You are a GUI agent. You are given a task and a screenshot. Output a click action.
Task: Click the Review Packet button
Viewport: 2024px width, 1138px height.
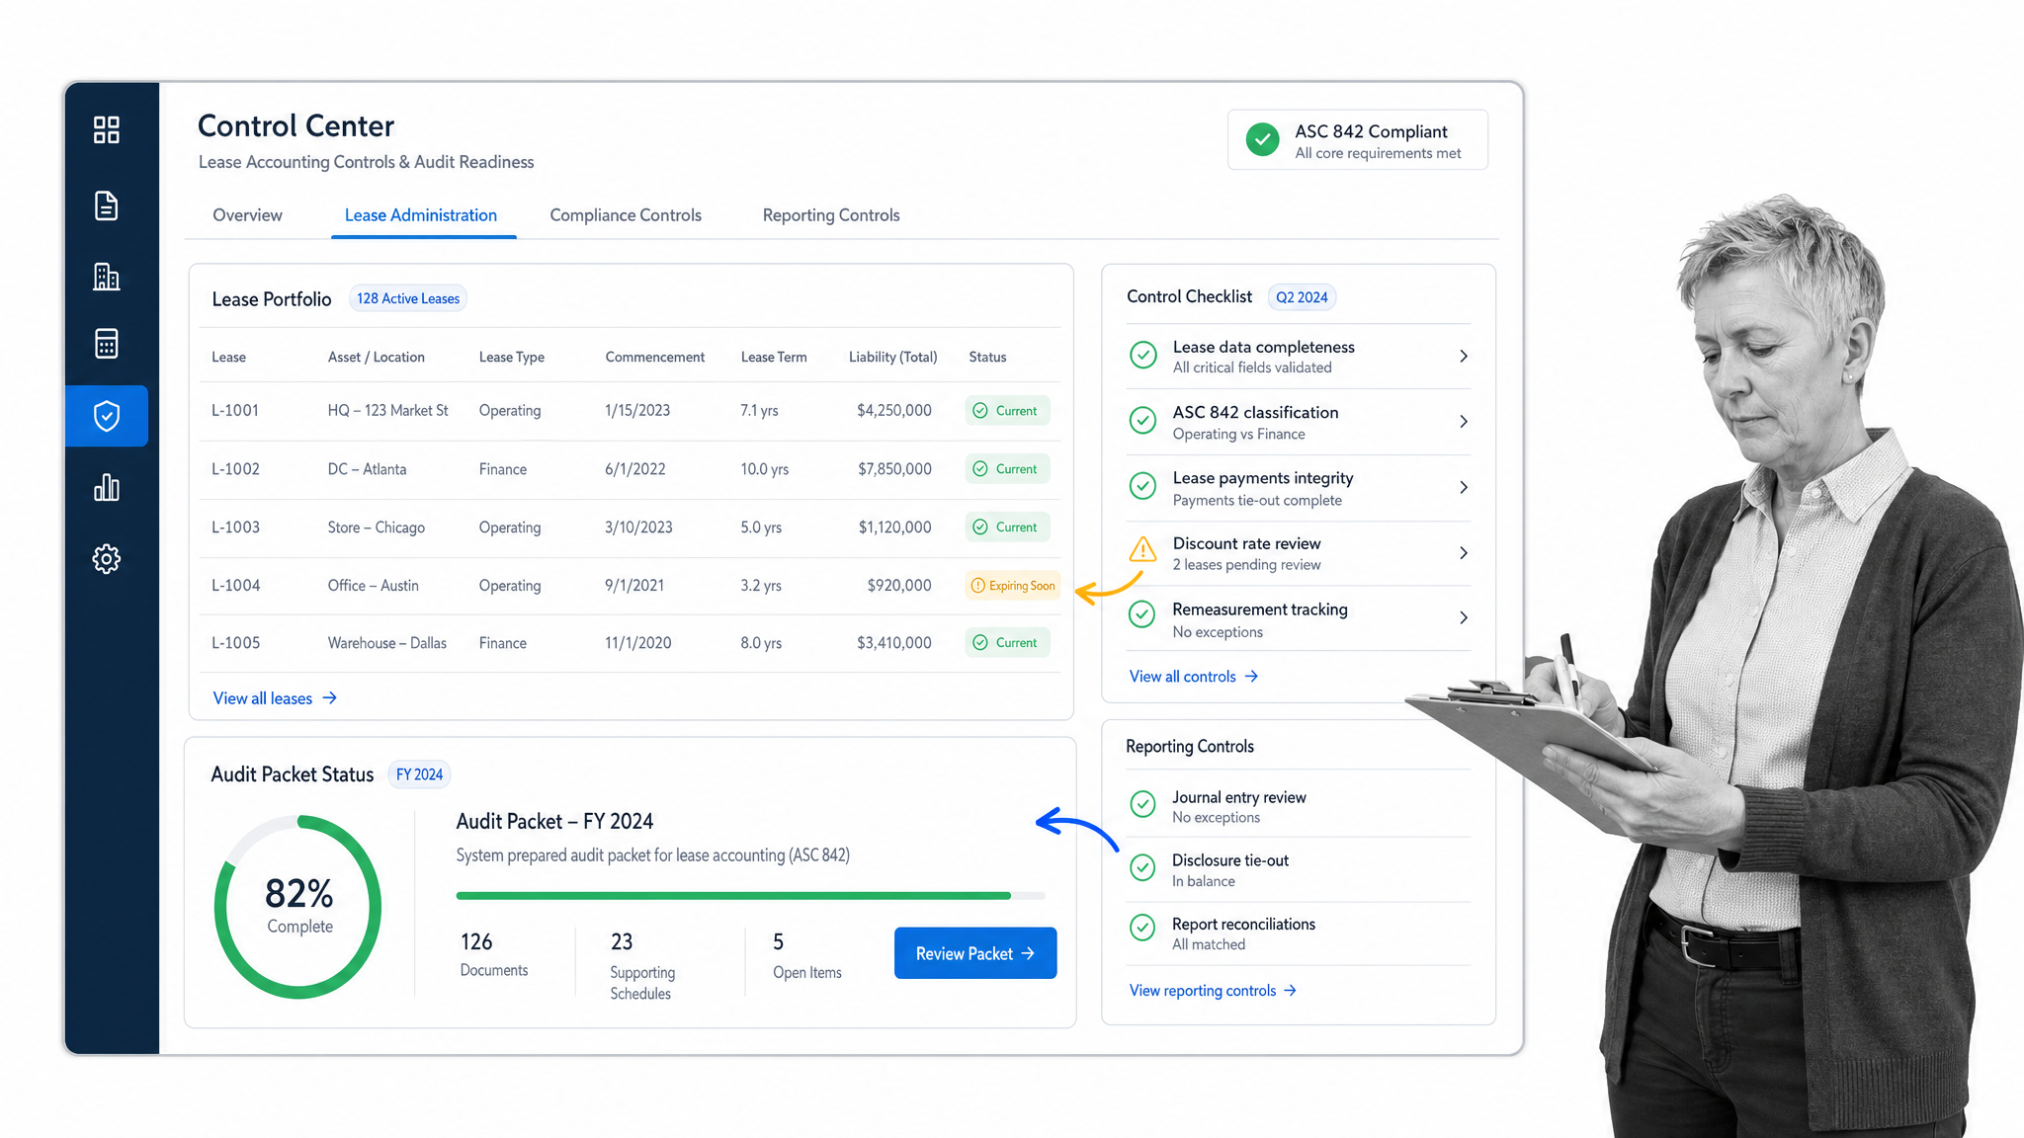point(975,953)
